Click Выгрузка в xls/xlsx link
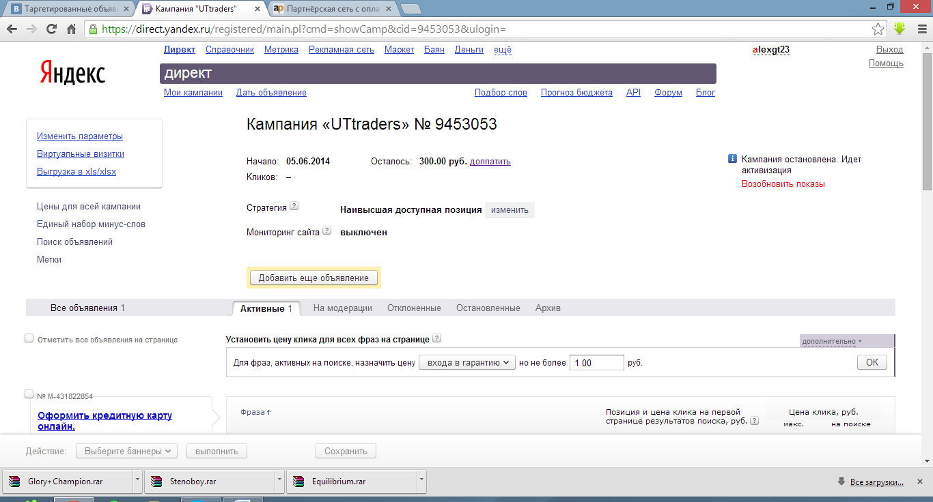 [x=76, y=172]
